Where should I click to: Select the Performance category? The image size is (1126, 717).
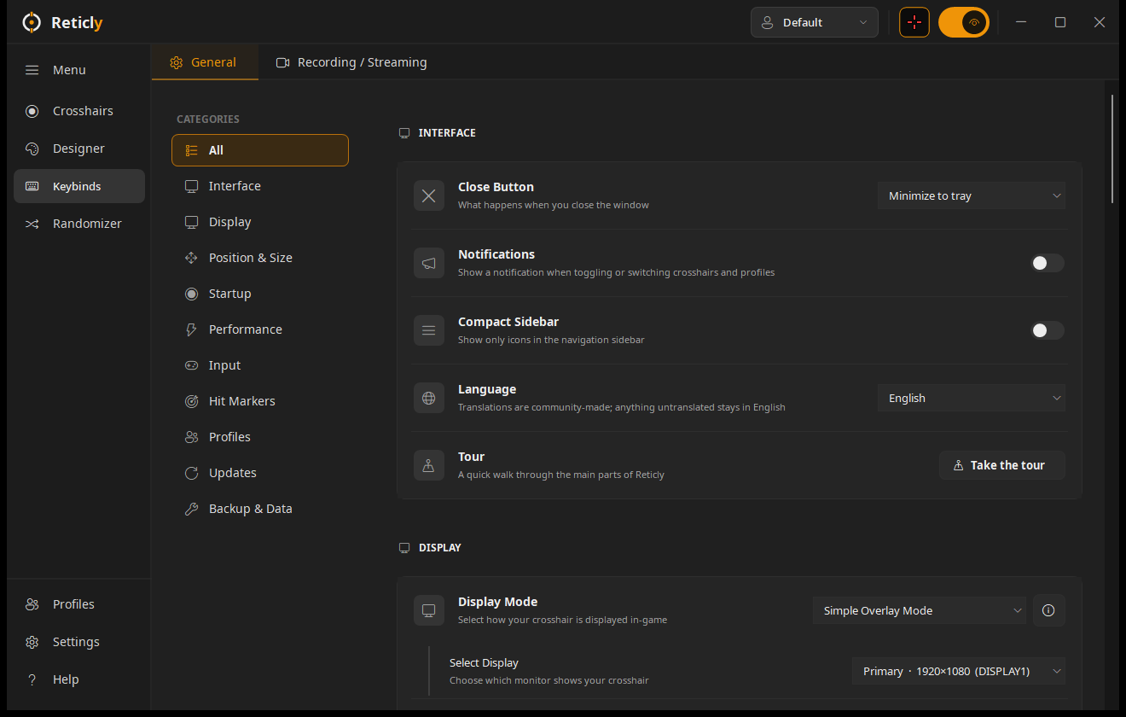point(260,329)
